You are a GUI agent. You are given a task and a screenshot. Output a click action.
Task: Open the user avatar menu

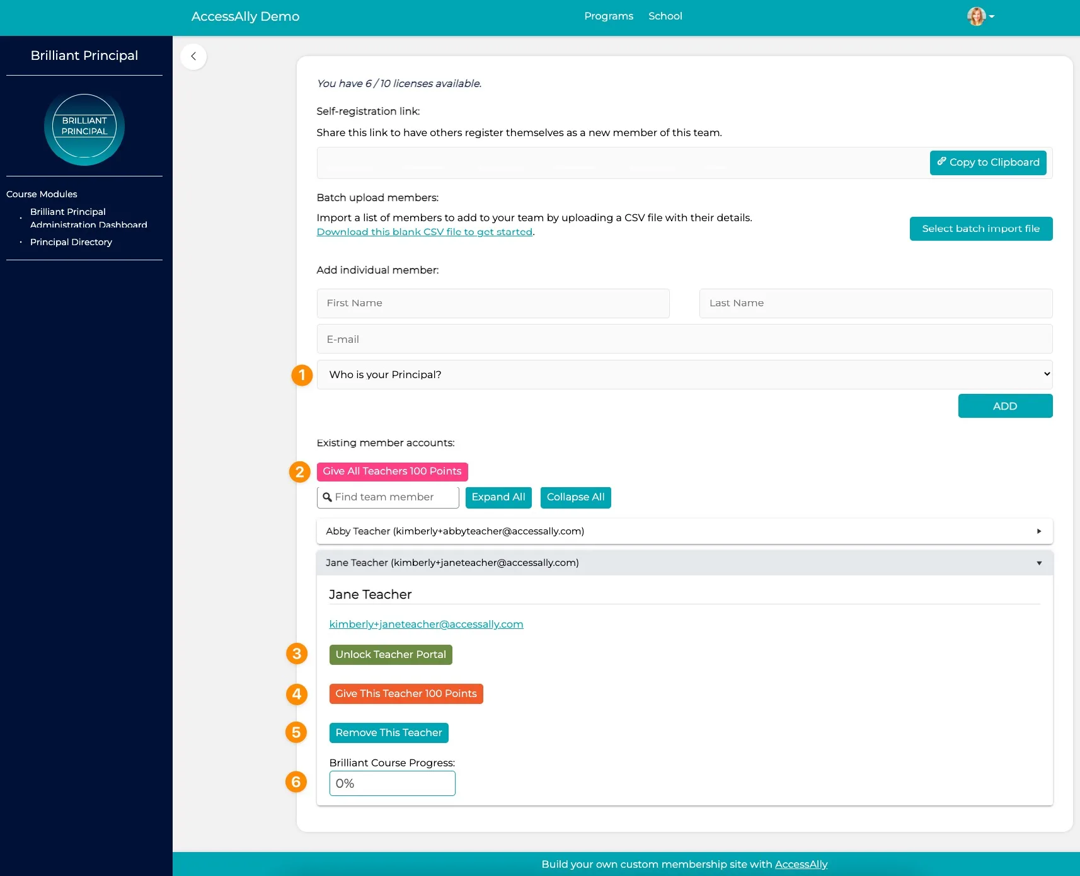tap(980, 16)
